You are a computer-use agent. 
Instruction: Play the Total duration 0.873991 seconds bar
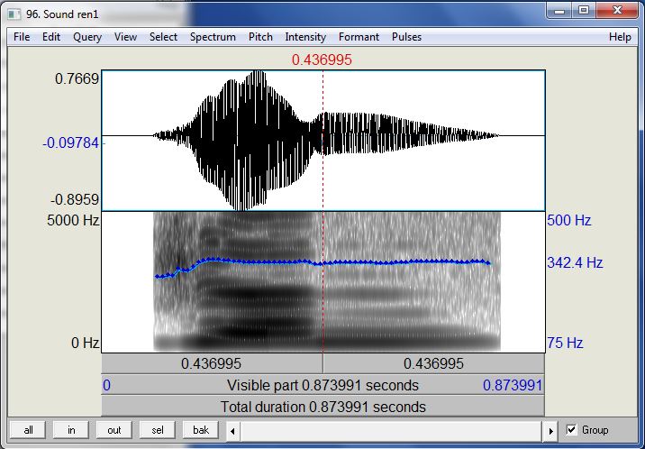click(322, 407)
